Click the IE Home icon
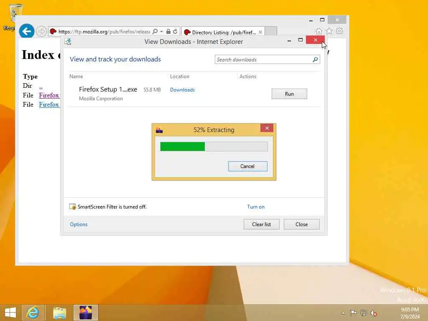Image resolution: width=428 pixels, height=321 pixels. click(318, 31)
